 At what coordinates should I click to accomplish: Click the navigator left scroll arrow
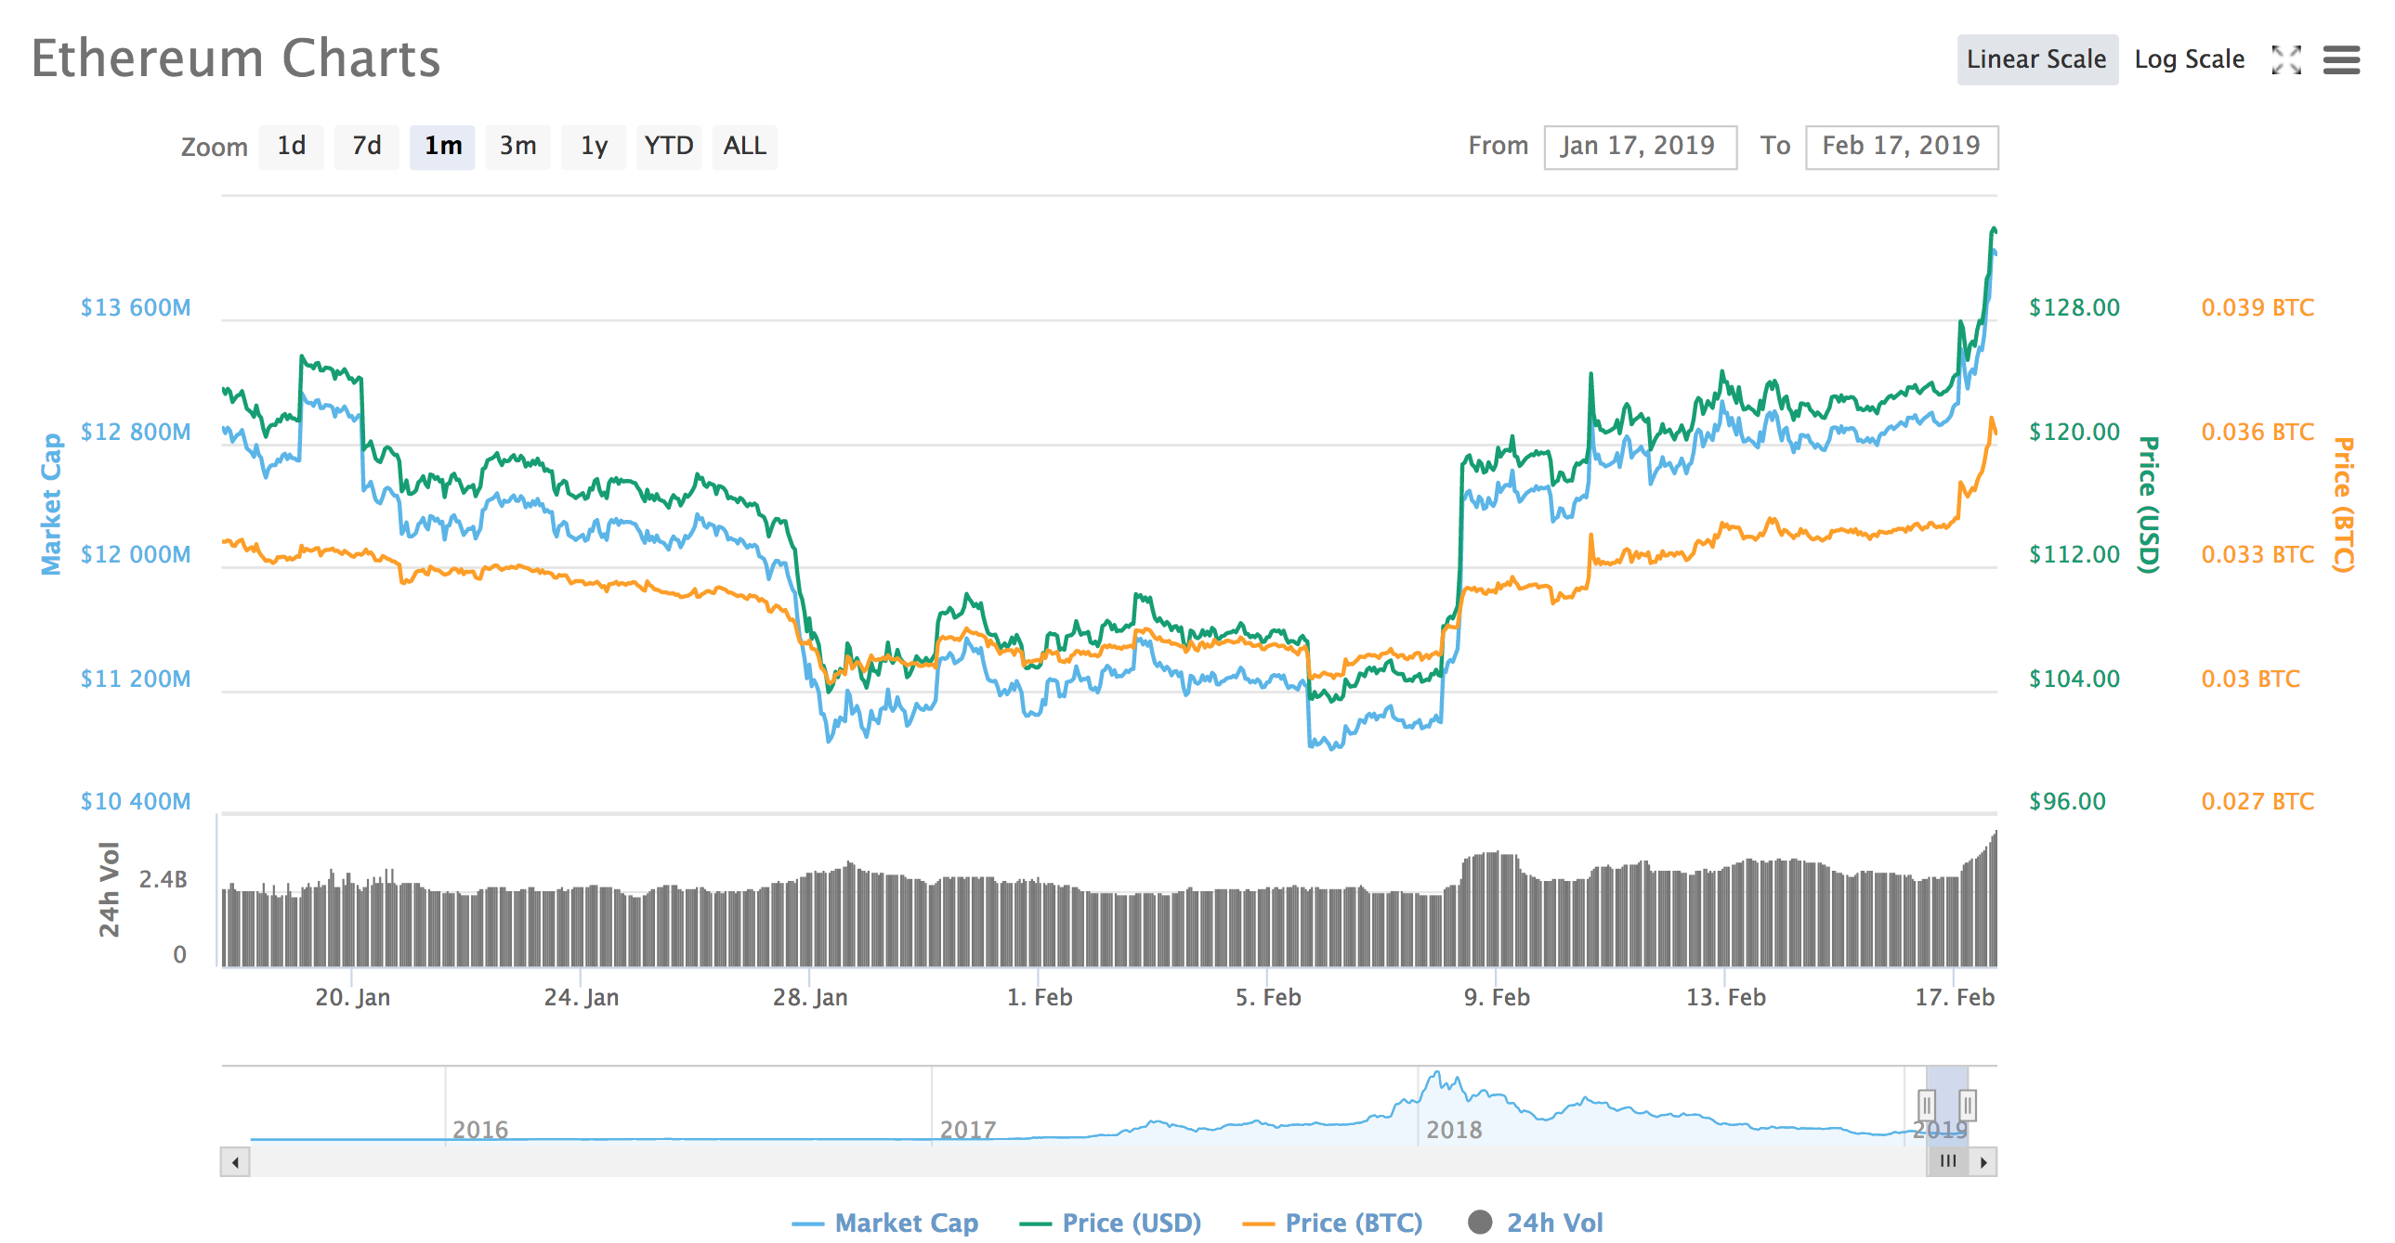click(x=235, y=1162)
